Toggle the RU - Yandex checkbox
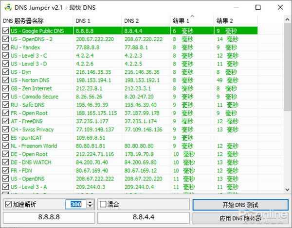Viewport: 292px width, 228px height. (5, 47)
